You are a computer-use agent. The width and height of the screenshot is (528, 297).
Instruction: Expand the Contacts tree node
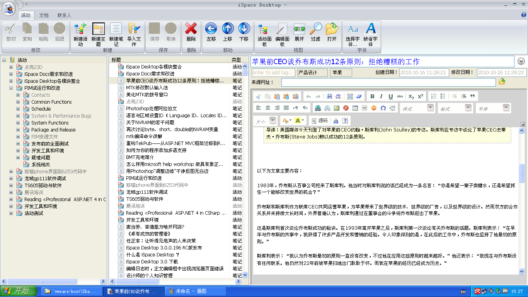(x=18, y=95)
